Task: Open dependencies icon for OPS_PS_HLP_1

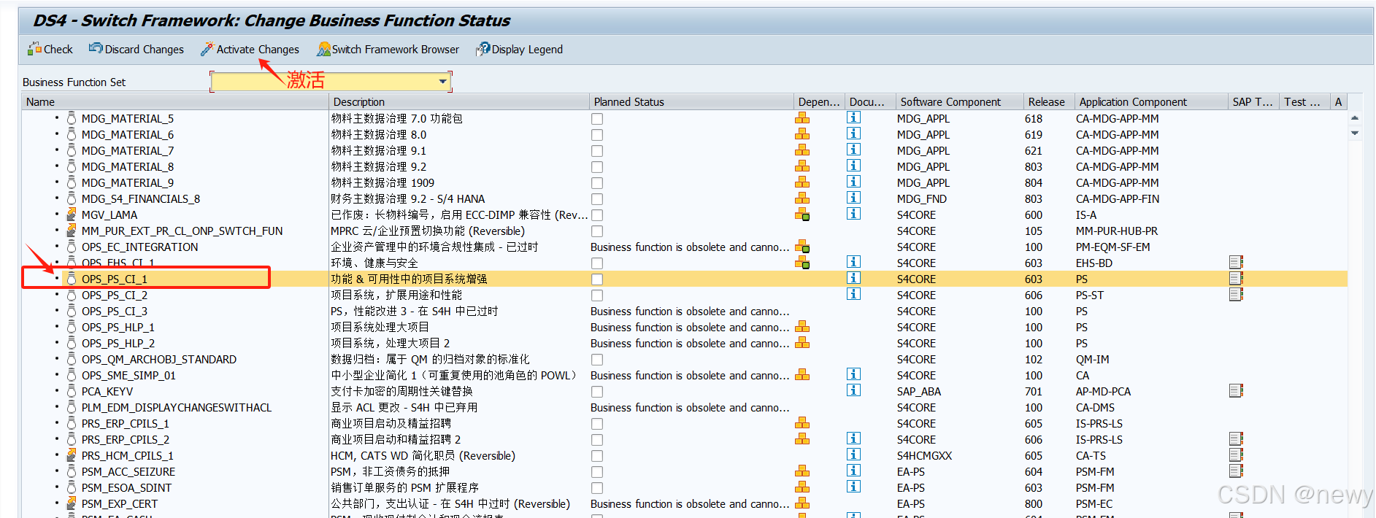Action: (802, 327)
